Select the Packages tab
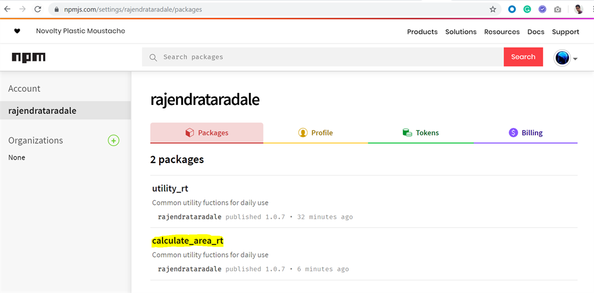Viewport: 594px width, 293px height. (207, 133)
